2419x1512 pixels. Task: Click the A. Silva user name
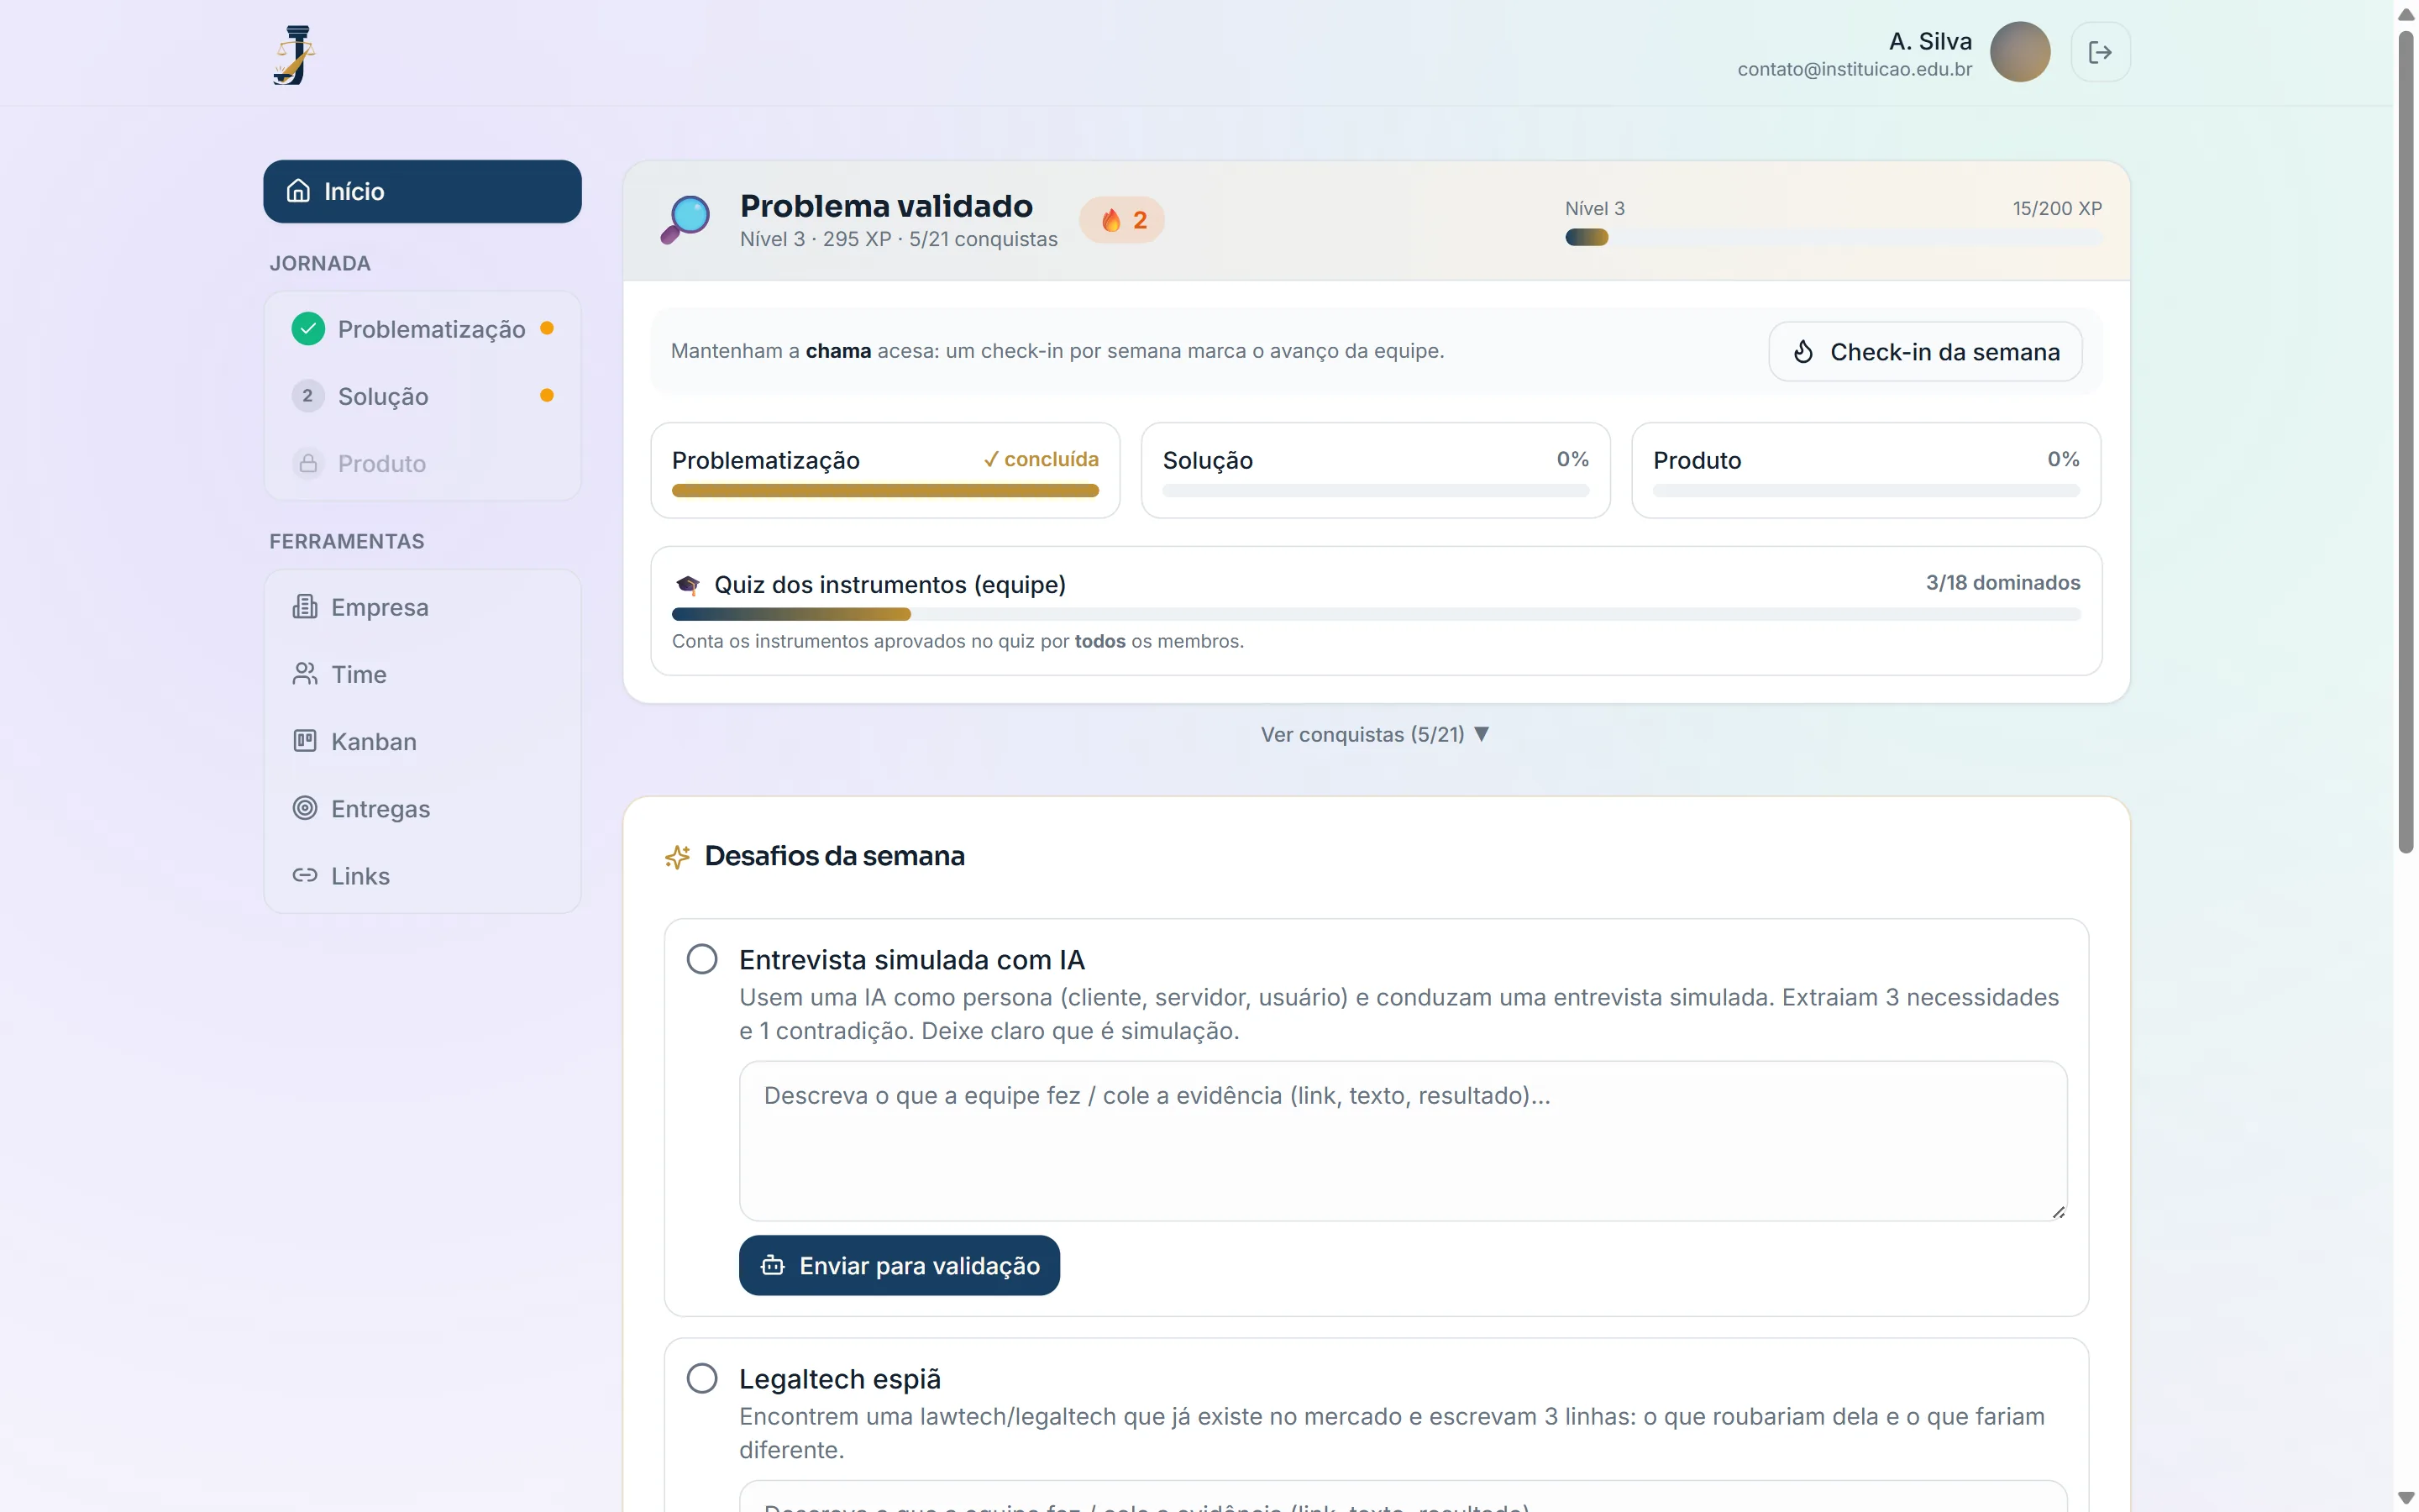point(1930,41)
